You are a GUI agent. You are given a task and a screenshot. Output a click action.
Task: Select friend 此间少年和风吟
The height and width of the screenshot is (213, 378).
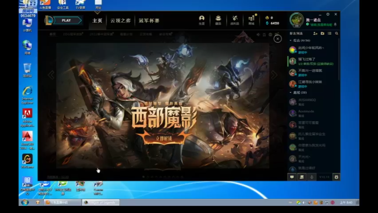[312, 50]
